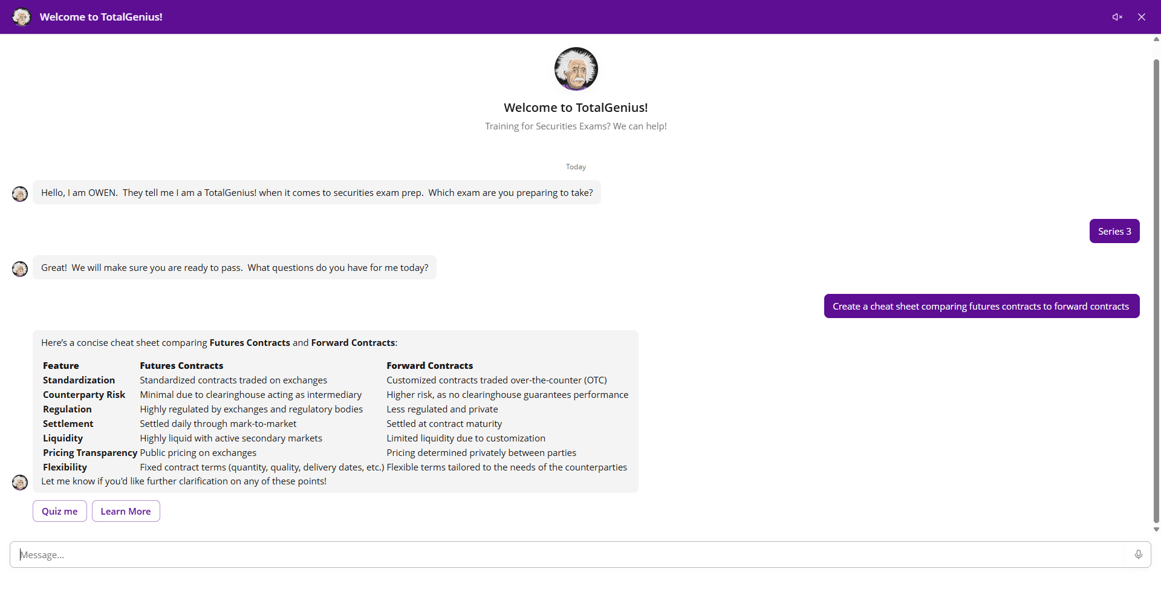Image resolution: width=1161 pixels, height=589 pixels.
Task: Click the "Futures Contracts" table column header
Action: coord(181,366)
